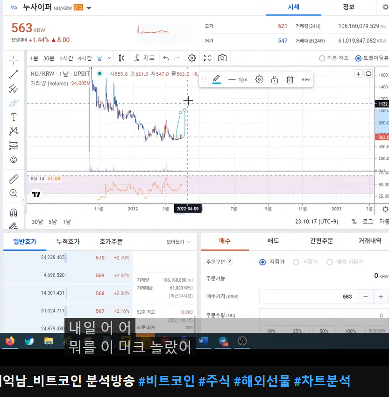Image resolution: width=389 pixels, height=397 pixels.
Task: Delete the selected drawing with trash icon
Action: pyautogui.click(x=290, y=79)
